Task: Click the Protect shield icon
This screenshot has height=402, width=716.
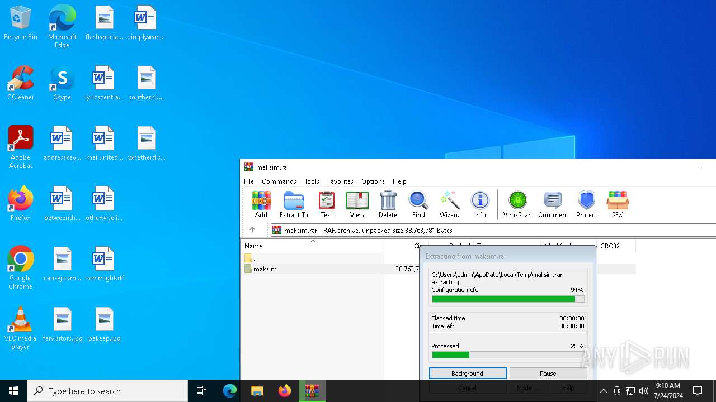Action: click(x=587, y=204)
